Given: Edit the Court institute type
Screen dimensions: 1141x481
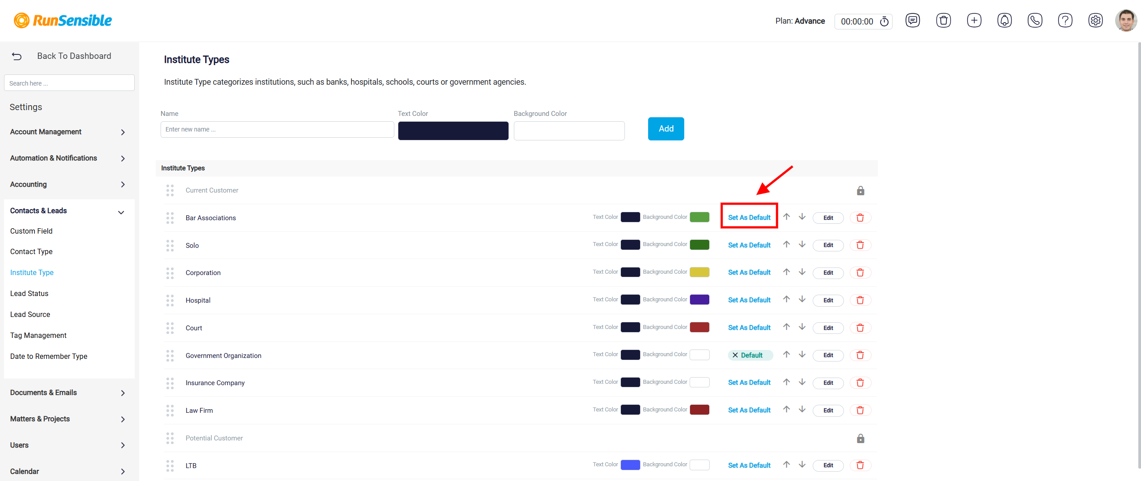Looking at the screenshot, I should (828, 328).
